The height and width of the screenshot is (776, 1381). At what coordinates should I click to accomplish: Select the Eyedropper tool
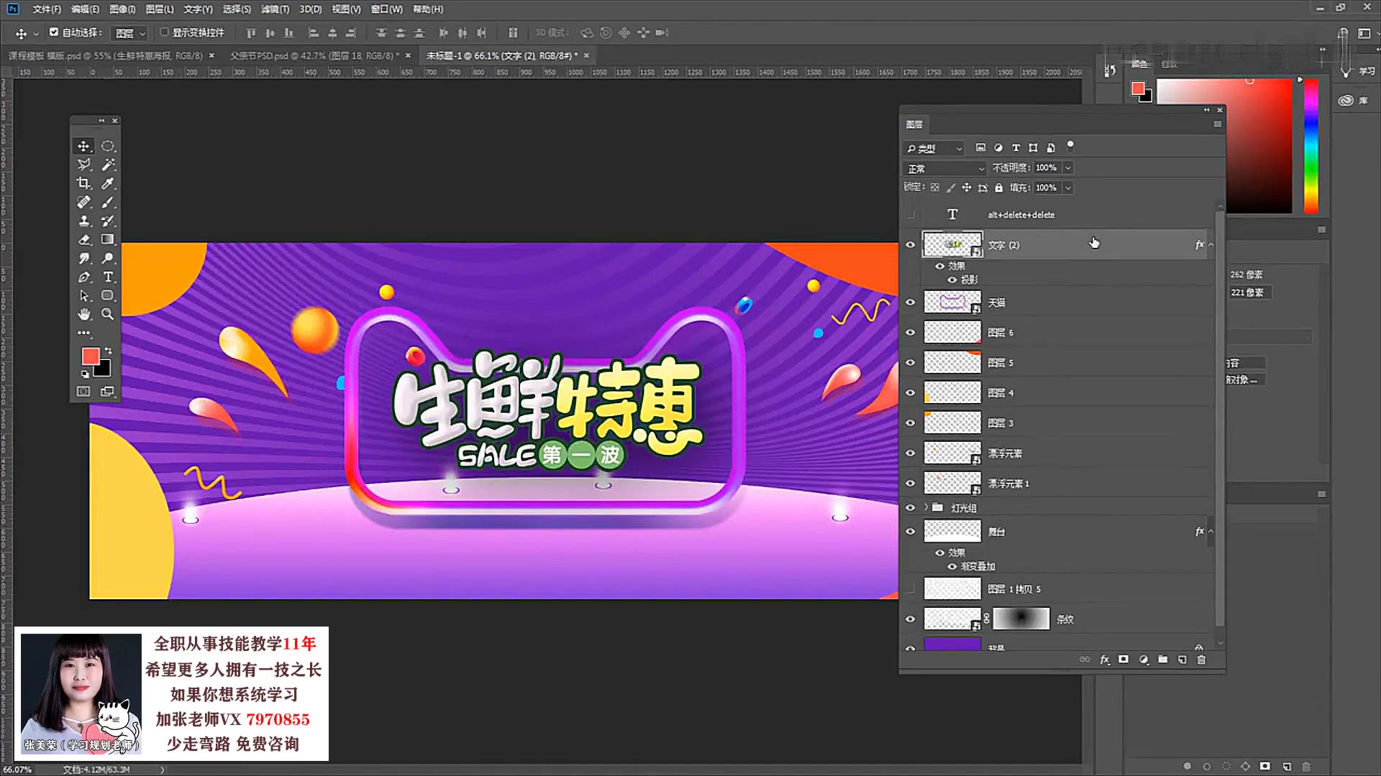click(x=108, y=183)
